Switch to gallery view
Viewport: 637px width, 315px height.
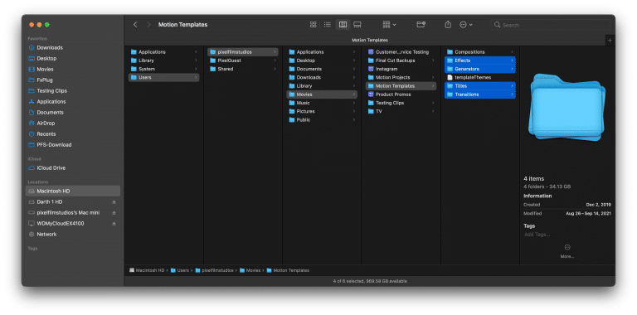pyautogui.click(x=357, y=25)
